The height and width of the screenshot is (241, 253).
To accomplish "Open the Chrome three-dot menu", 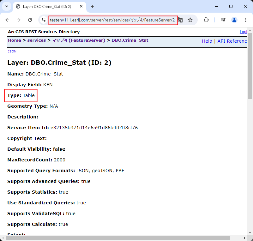I will pos(246,20).
